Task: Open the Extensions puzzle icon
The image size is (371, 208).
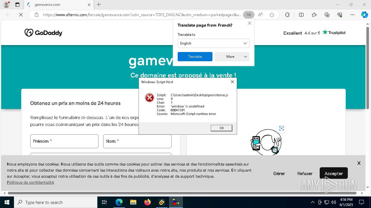Action: click(287, 15)
